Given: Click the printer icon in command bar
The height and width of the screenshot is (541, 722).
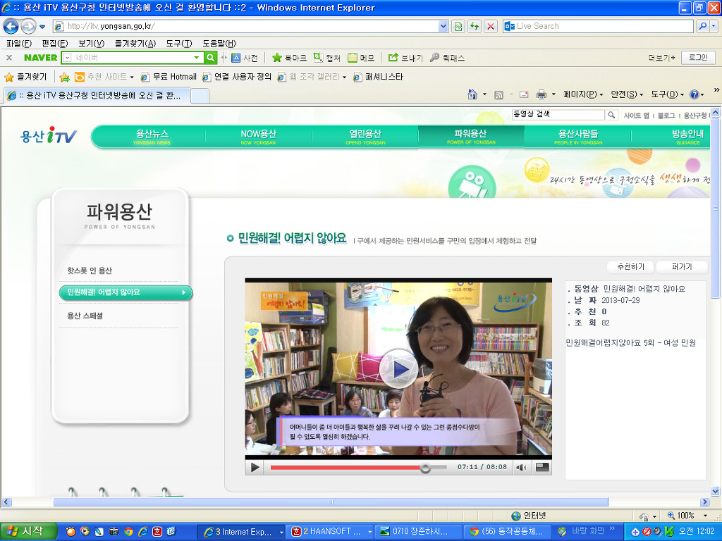Looking at the screenshot, I should (x=541, y=94).
